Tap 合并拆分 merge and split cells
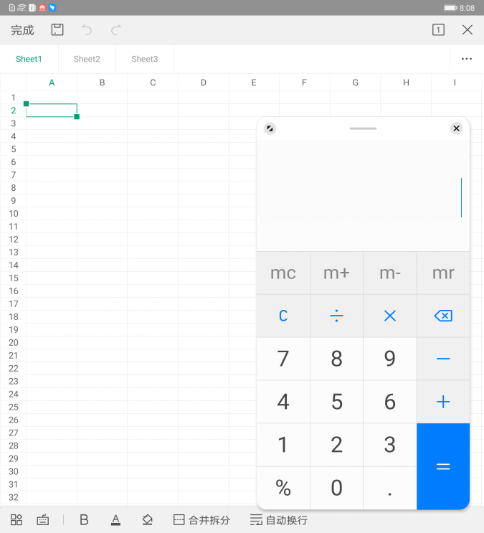The width and height of the screenshot is (484, 533). click(201, 520)
